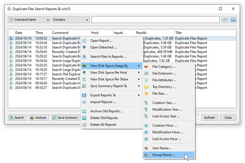
Task: Select Last Access Year in the submenu
Action: click(169, 116)
